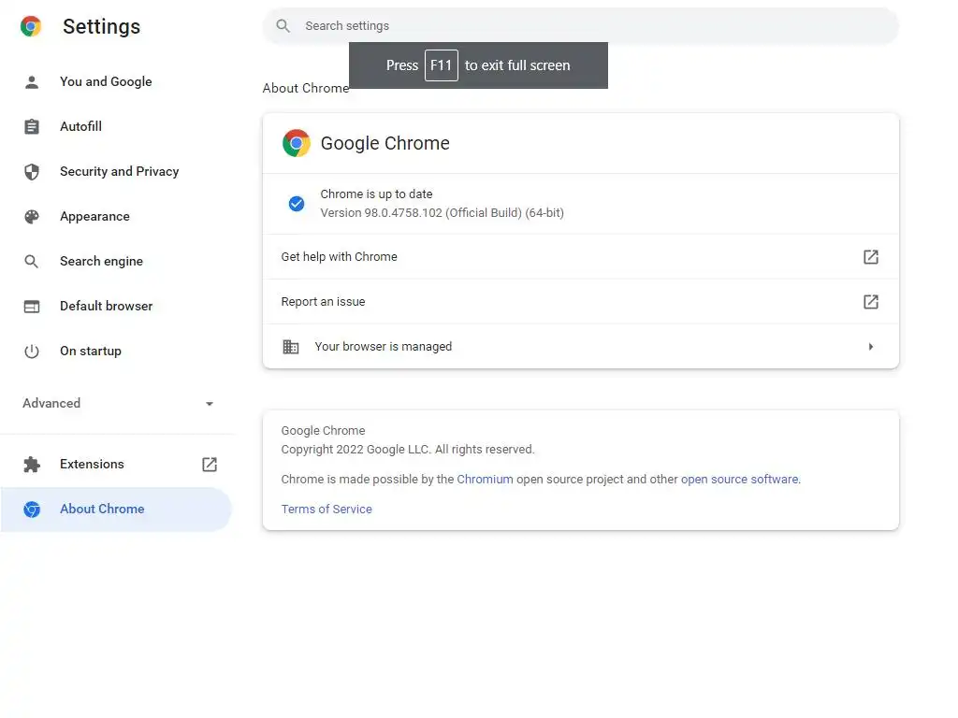This screenshot has width=958, height=718.
Task: Click the Security and Privacy shield icon
Action: click(32, 171)
